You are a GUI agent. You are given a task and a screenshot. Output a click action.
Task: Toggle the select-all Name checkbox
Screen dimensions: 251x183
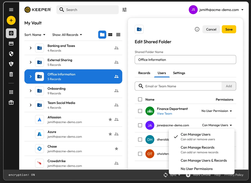(x=140, y=100)
